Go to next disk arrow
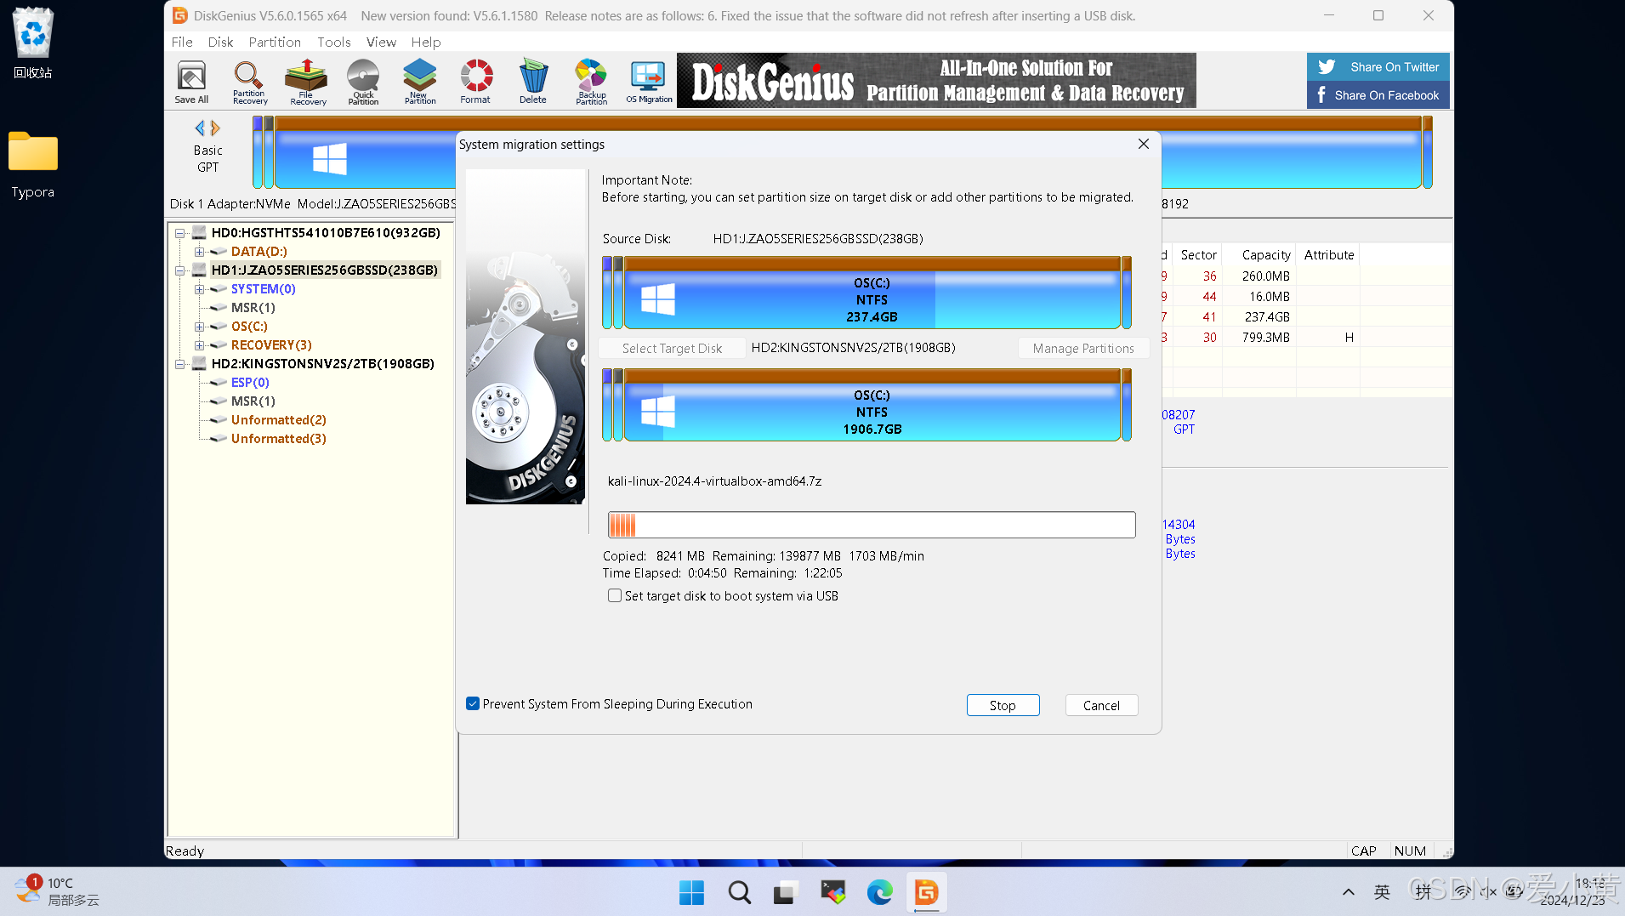1625x916 pixels. click(x=216, y=128)
